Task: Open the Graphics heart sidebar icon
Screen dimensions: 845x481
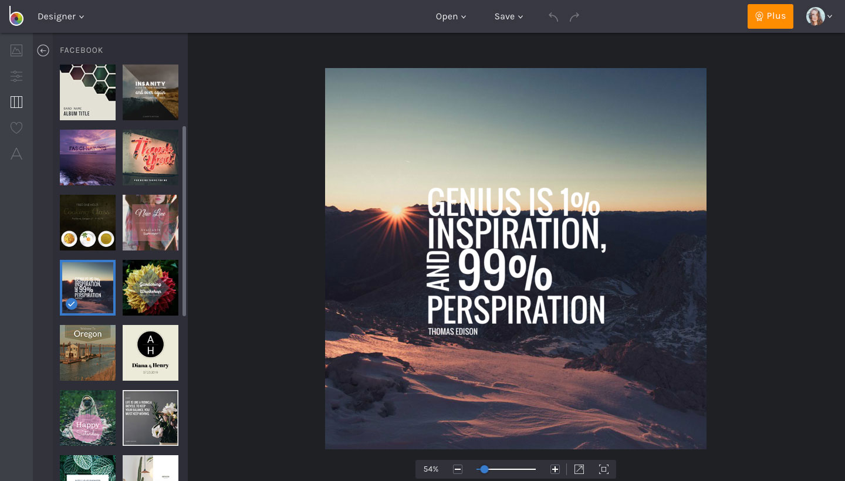Action: [x=16, y=128]
